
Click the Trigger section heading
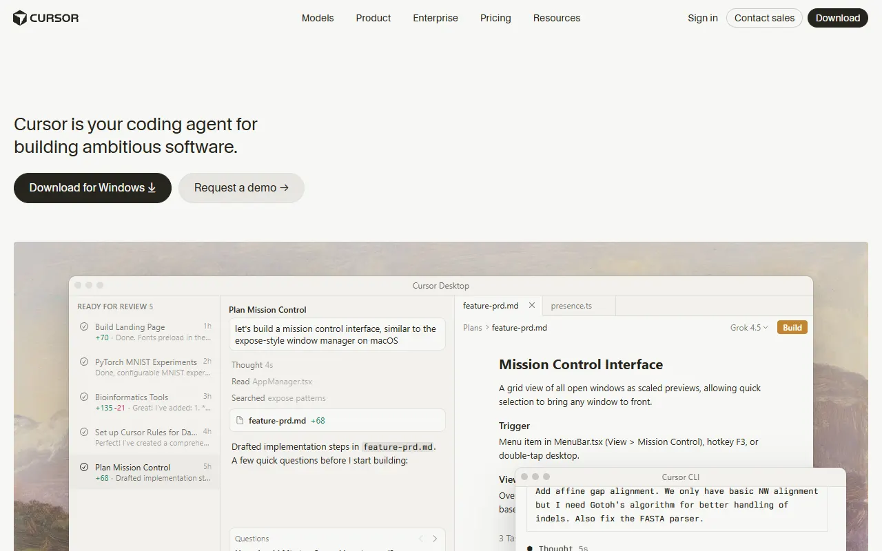515,426
